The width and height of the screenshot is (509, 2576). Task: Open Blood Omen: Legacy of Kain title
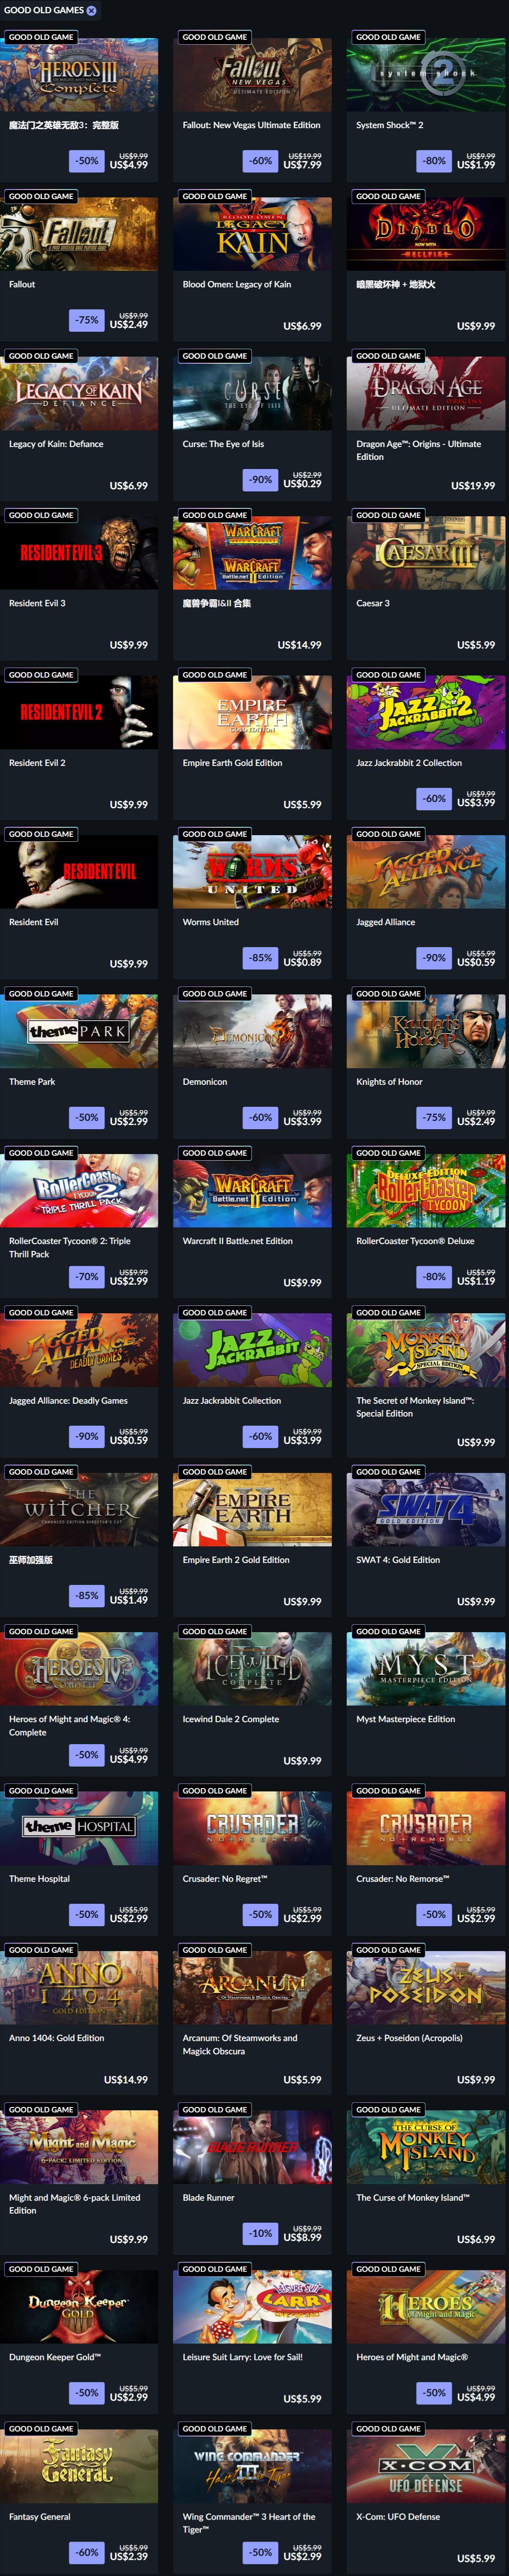point(237,284)
